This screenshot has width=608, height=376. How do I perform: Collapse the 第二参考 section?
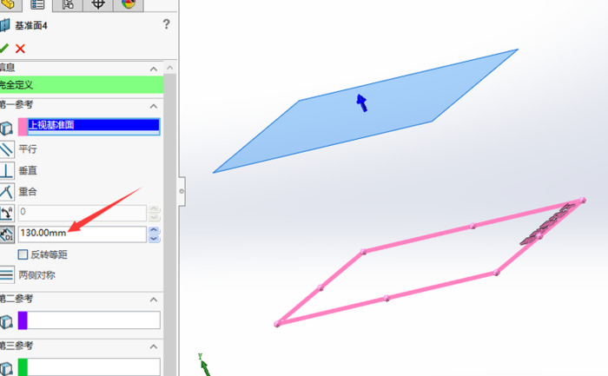(x=154, y=300)
